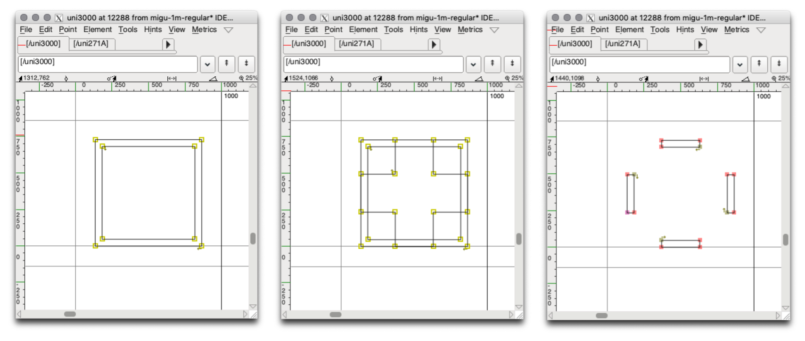This screenshot has width=805, height=341.
Task: Switch to the [/uni271A] tab in the middle window
Action: 357,44
